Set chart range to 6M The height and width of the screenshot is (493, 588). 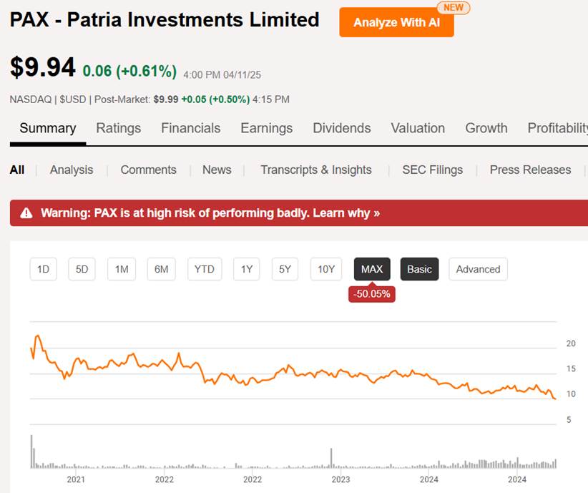tap(161, 269)
